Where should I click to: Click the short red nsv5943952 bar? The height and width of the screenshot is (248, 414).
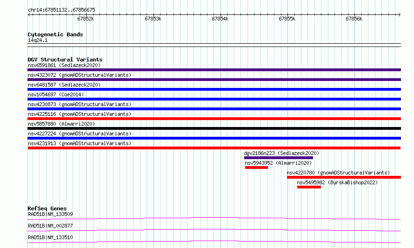tap(256, 168)
